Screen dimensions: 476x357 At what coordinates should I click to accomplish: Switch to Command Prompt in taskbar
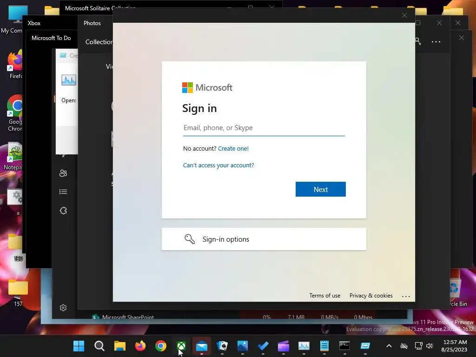[344, 346]
